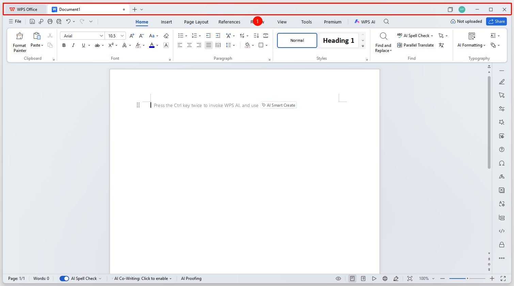Open the File menu
The height and width of the screenshot is (286, 514).
pyautogui.click(x=15, y=21)
